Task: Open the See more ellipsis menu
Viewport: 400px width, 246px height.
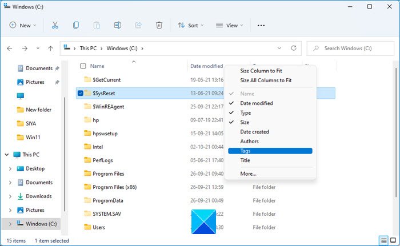Action: pyautogui.click(x=261, y=25)
